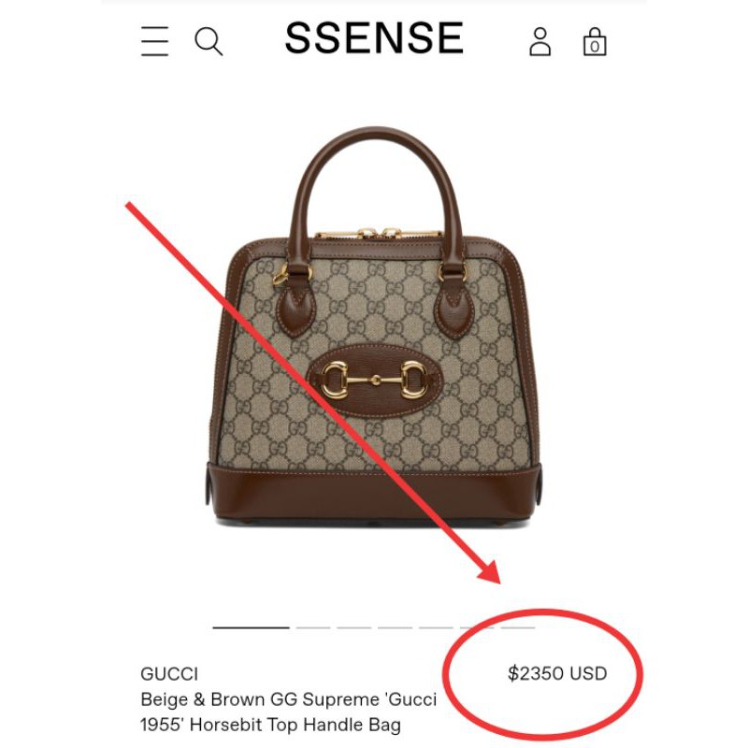This screenshot has height=748, width=748.
Task: Jump to the sixth image indicator
Action: click(477, 627)
